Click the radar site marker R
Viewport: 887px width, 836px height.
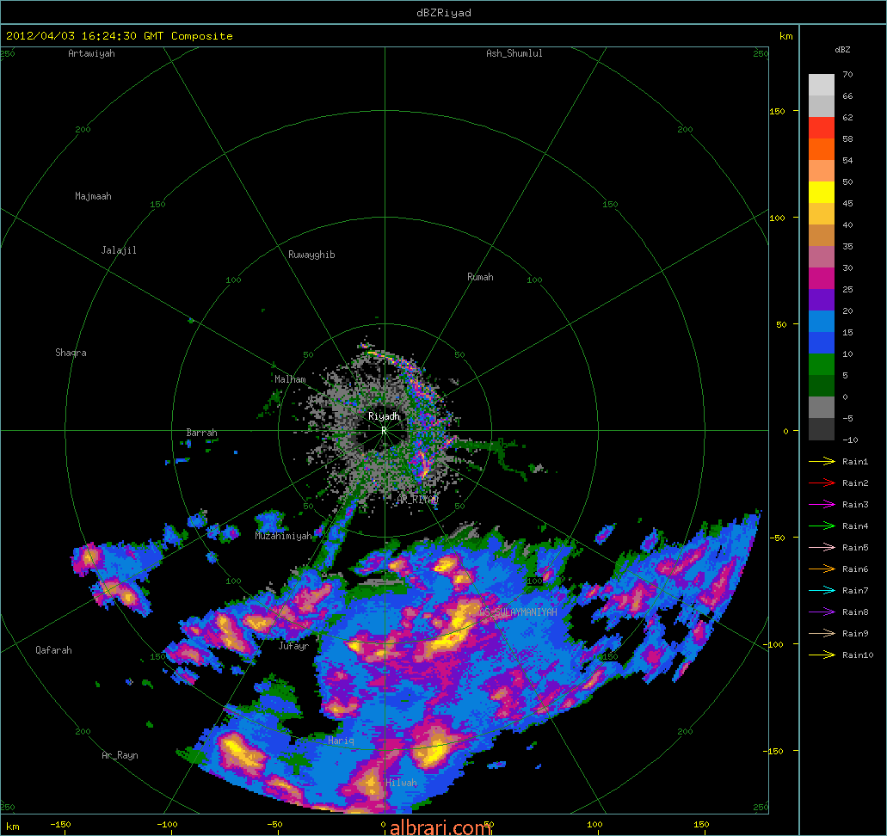[x=384, y=431]
